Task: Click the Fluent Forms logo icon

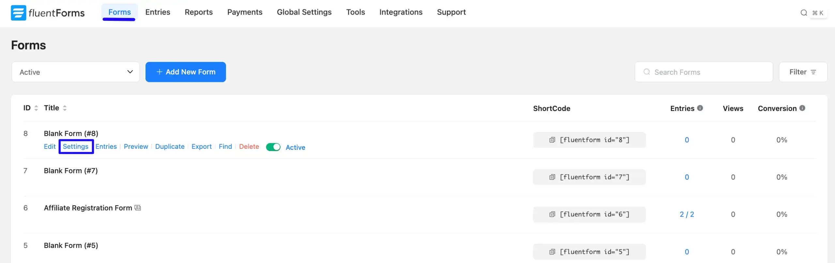Action: coord(18,13)
